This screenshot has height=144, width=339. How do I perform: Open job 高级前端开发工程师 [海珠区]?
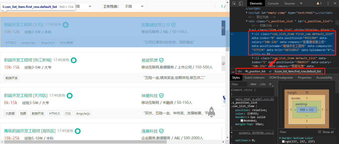(30, 131)
